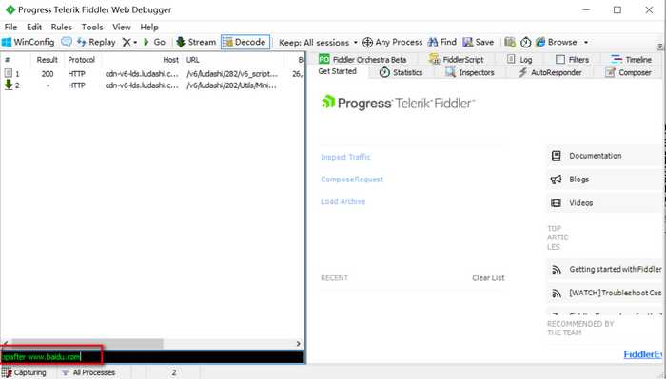Click the ComposeRequest link
Viewport: 666px width, 379px height.
(352, 180)
